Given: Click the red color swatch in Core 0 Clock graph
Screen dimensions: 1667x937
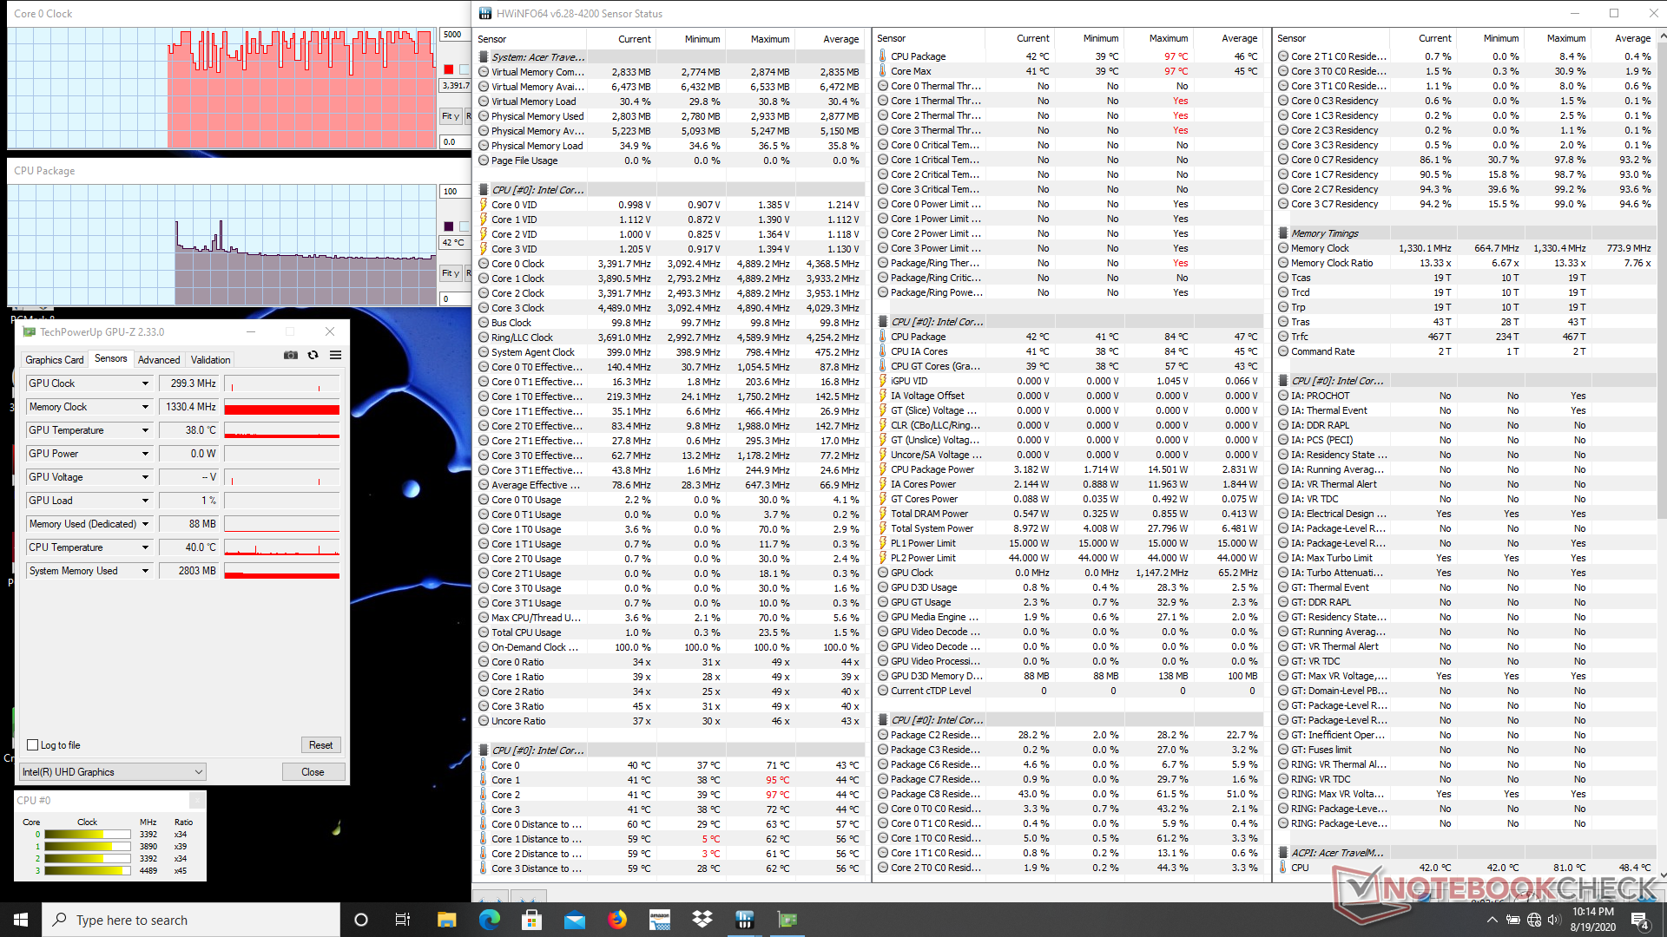Looking at the screenshot, I should [x=448, y=69].
